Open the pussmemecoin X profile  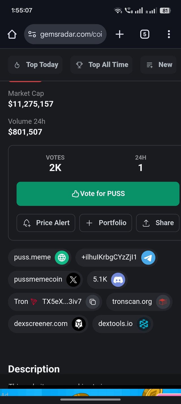click(x=46, y=280)
